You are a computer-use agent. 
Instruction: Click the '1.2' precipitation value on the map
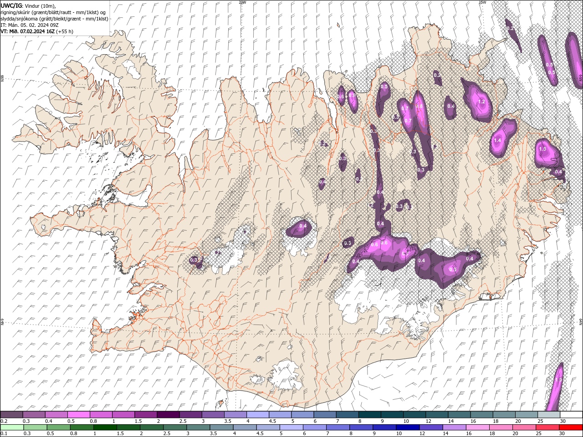481,102
